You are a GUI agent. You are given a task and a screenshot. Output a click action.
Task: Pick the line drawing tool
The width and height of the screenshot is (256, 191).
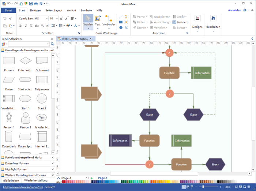click(x=121, y=17)
